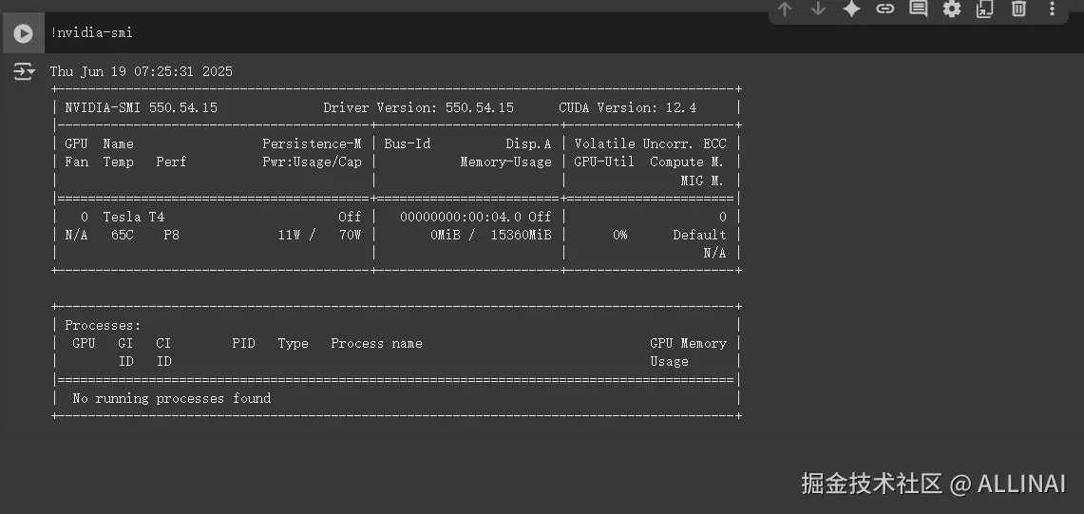Click CUDA Version: 12.4
Viewport: 1084px width, 514px height.
pos(628,107)
